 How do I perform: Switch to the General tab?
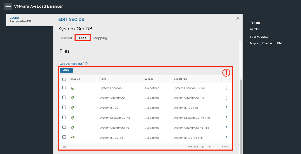66,38
